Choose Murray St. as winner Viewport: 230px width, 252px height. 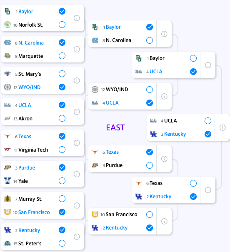pos(62,199)
